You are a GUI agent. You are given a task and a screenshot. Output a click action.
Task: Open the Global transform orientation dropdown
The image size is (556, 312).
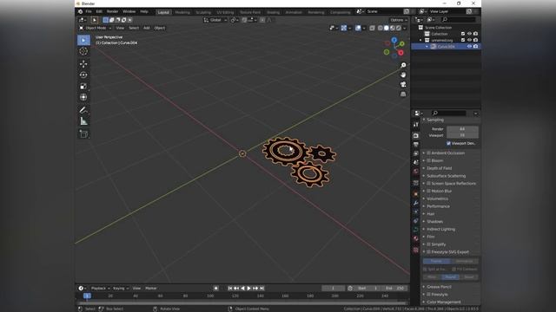point(215,20)
